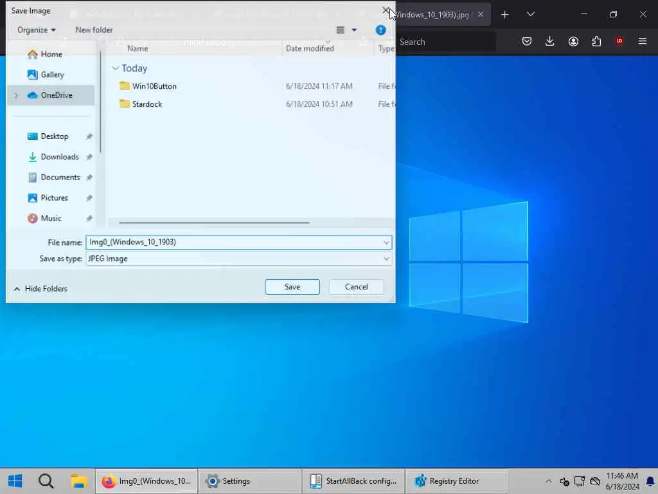Open the Windows Start button
658x494 pixels.
tap(15, 481)
